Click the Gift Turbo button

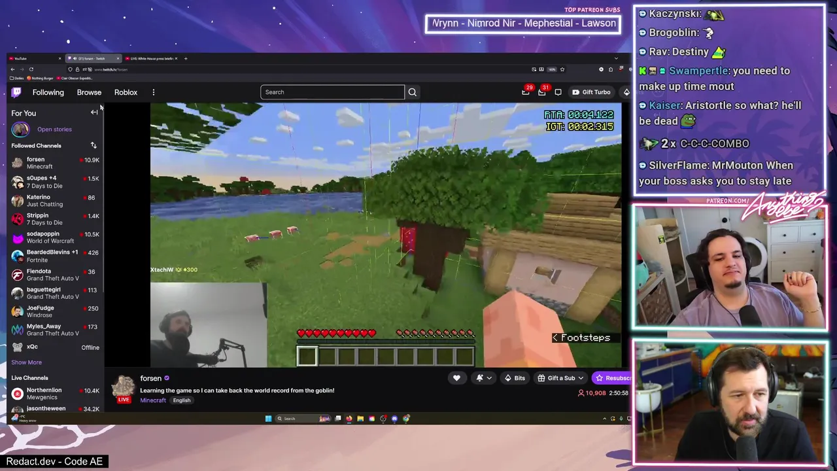point(590,92)
